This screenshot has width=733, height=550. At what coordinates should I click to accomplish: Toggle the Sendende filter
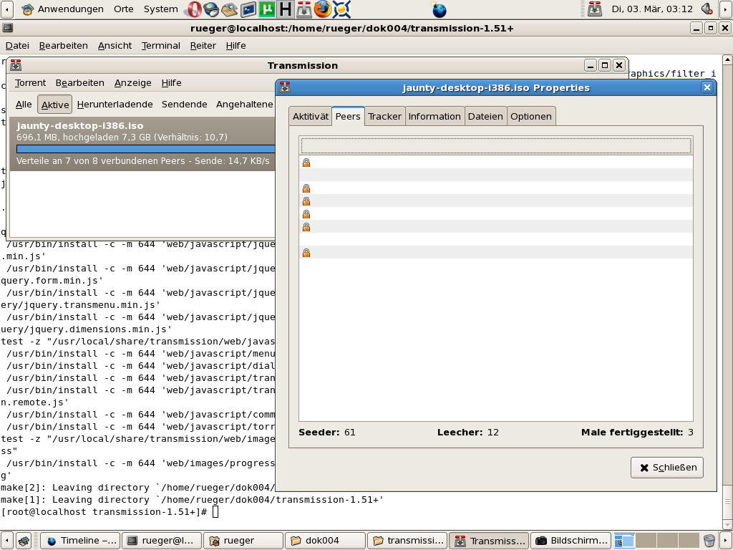click(x=184, y=105)
